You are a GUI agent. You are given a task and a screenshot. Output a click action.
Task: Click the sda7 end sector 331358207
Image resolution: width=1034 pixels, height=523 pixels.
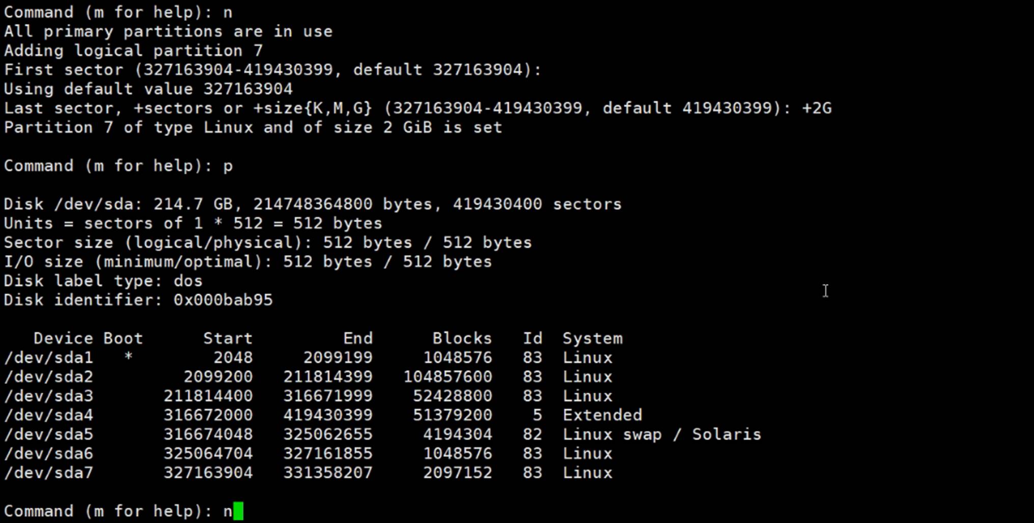(x=327, y=473)
